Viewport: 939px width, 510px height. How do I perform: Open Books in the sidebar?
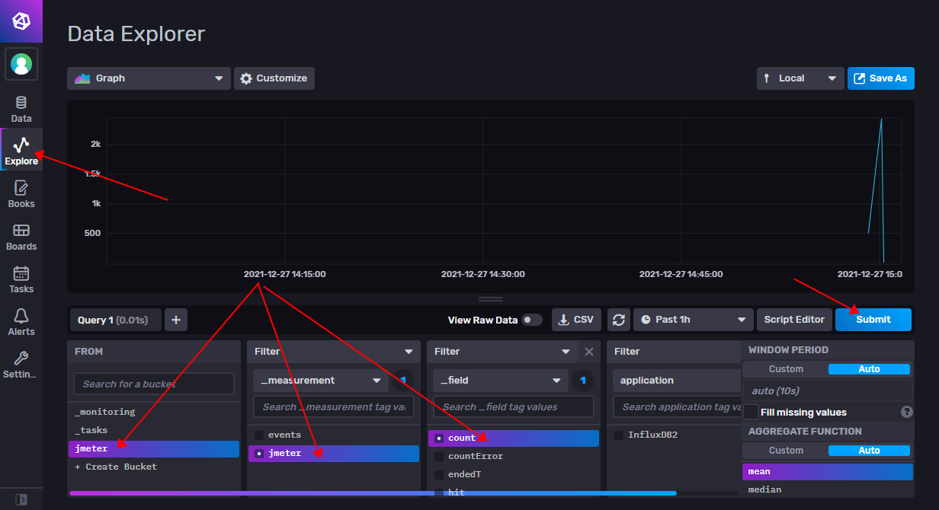pos(21,194)
